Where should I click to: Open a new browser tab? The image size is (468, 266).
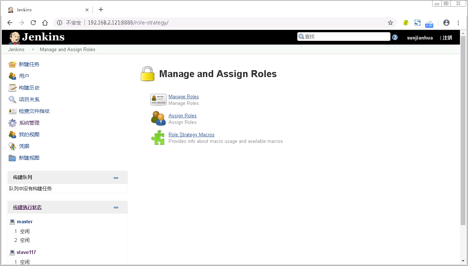click(x=101, y=9)
